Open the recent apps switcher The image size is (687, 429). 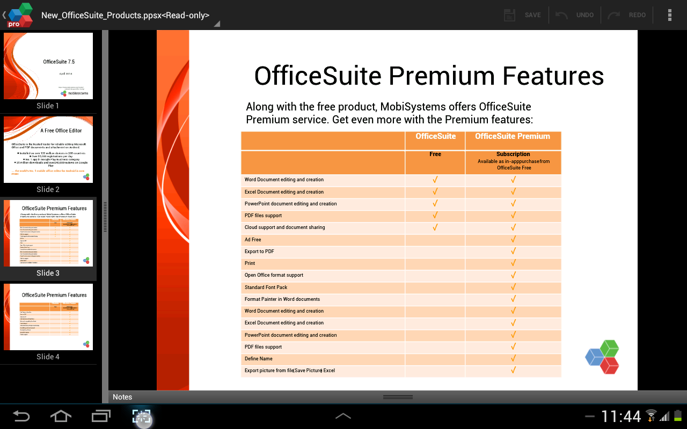coord(101,416)
